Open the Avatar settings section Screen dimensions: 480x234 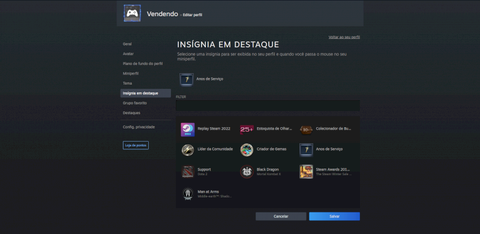tap(128, 54)
